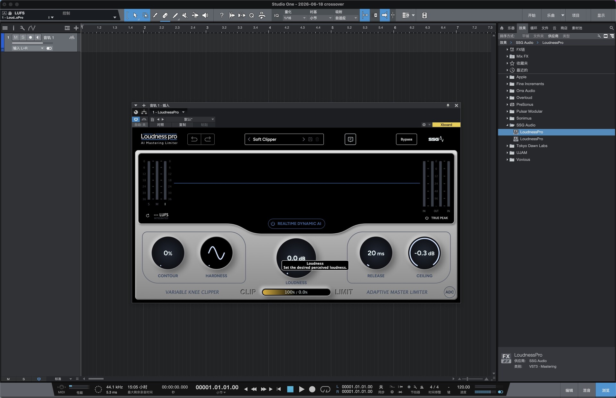Select the Range tool
616x398 pixels.
[145, 15]
